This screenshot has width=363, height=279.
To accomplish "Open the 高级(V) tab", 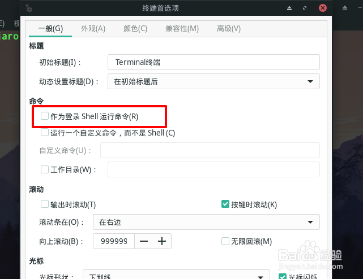I will 228,29.
